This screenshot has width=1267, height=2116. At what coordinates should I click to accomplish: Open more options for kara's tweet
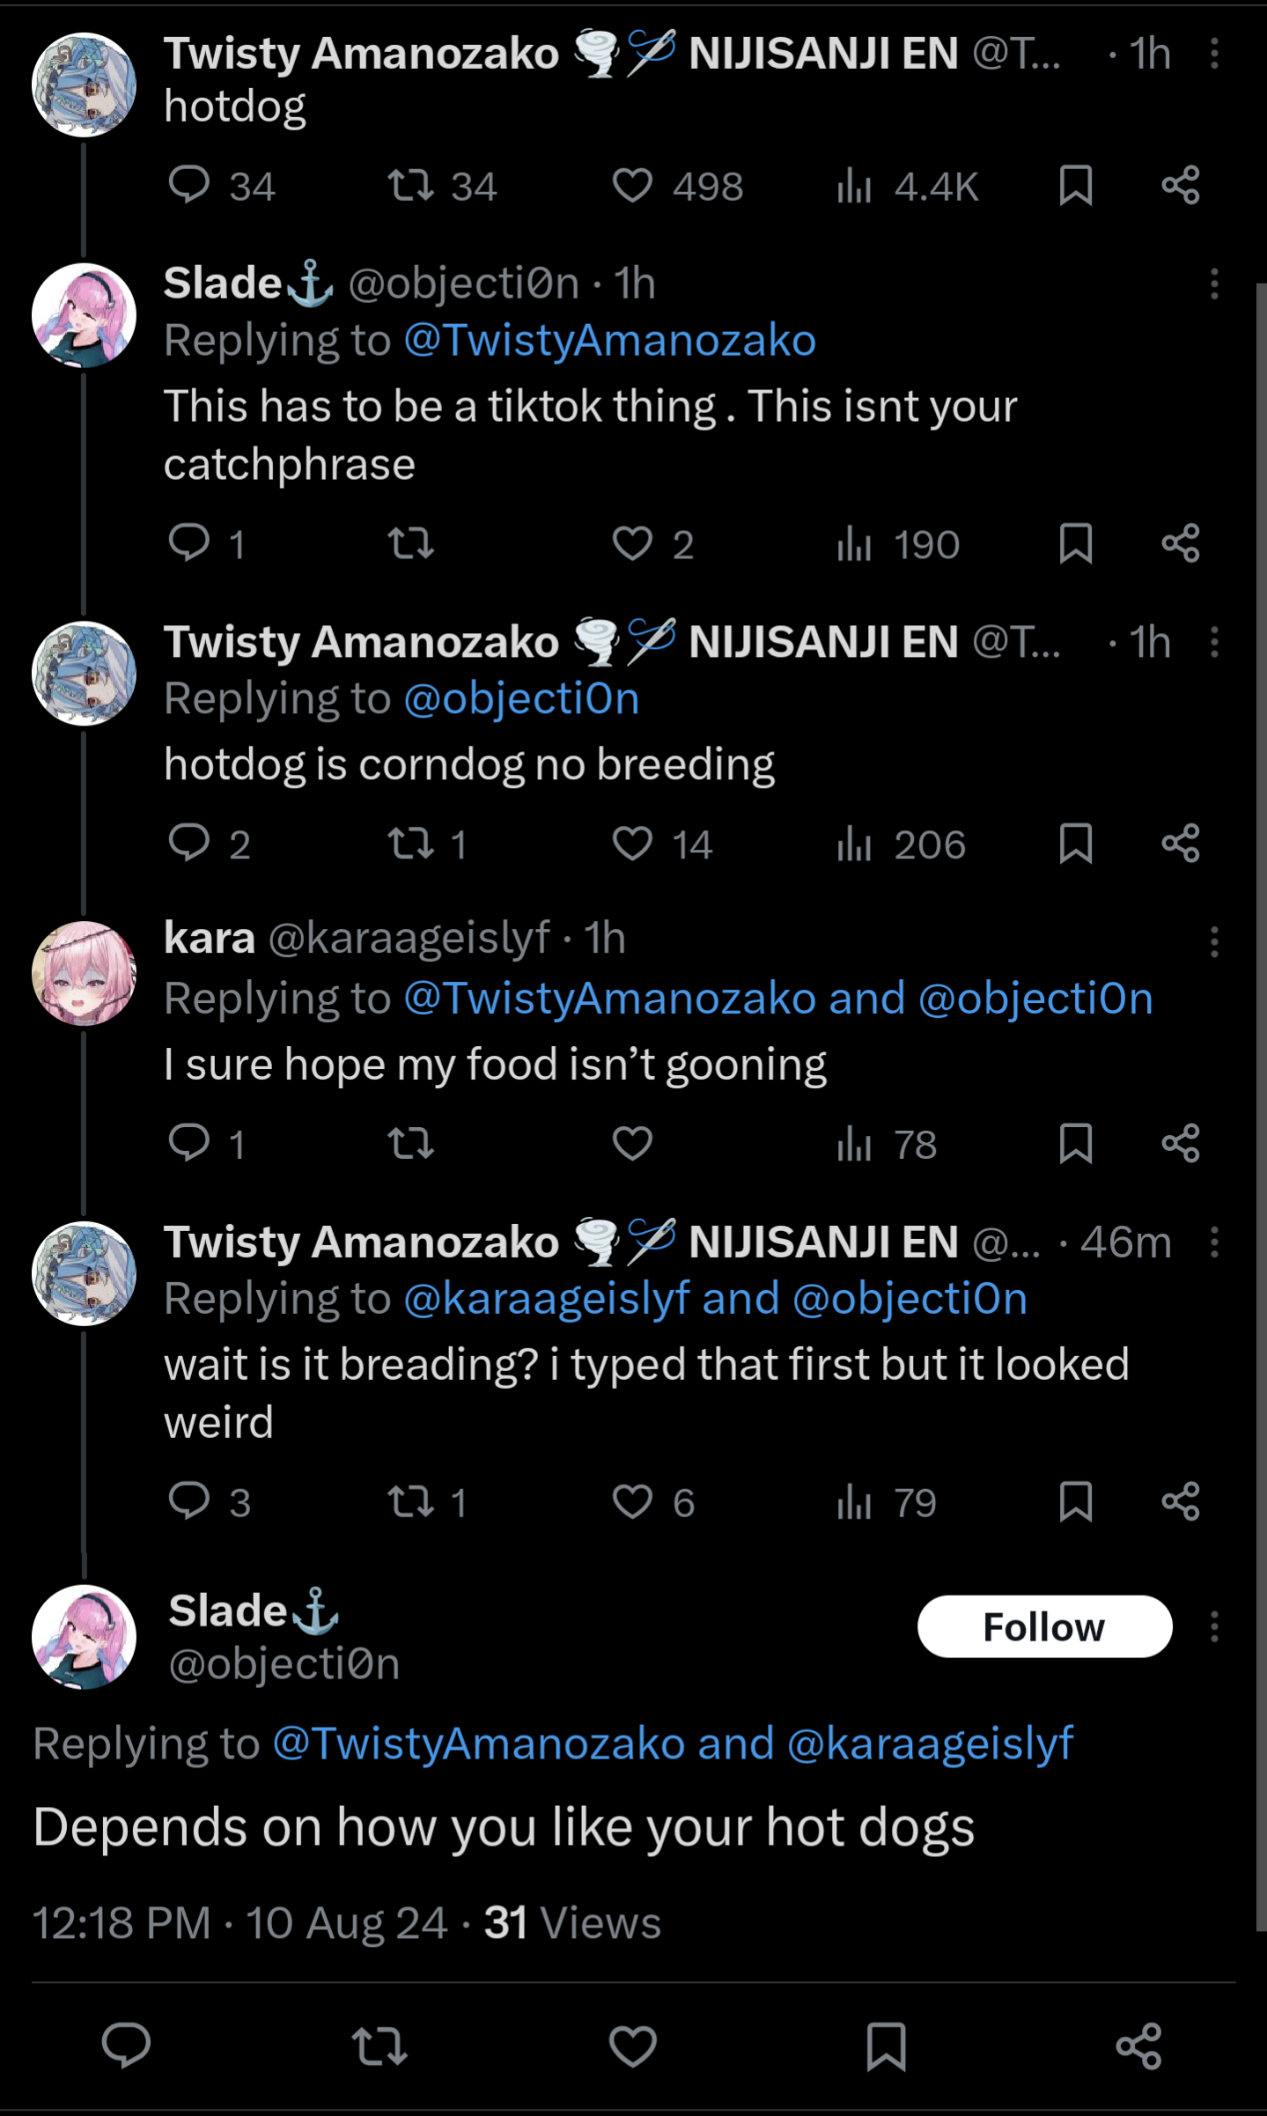pyautogui.click(x=1214, y=941)
